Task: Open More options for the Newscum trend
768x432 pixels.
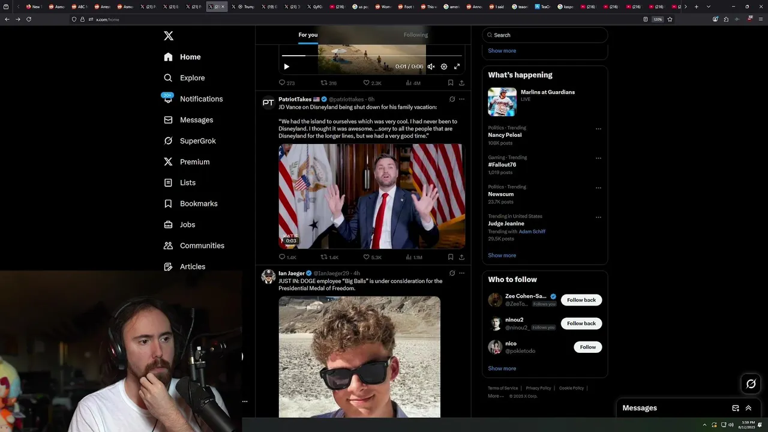Action: pos(598,188)
